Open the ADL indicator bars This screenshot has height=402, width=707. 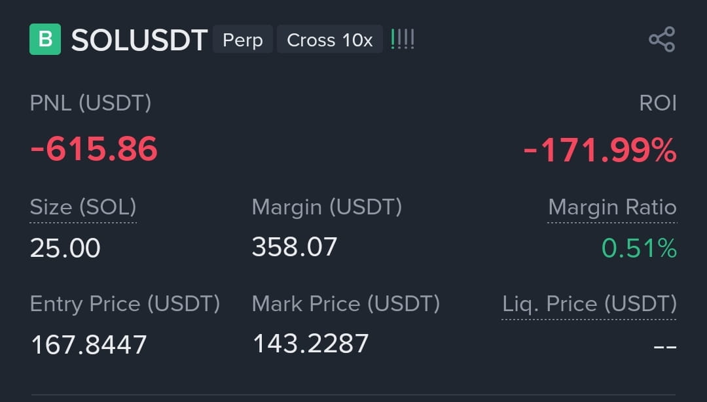[402, 40]
